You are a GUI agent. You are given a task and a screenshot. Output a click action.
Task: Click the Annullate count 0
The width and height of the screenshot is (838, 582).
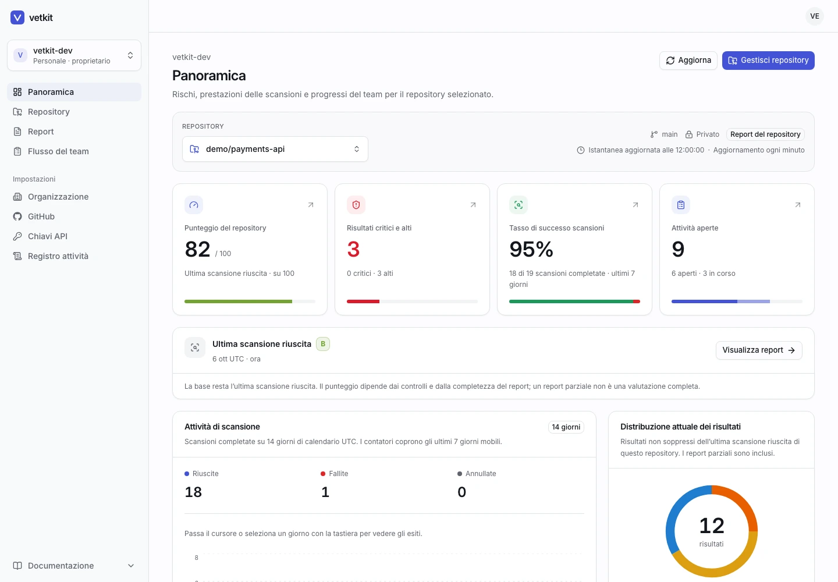tap(462, 492)
